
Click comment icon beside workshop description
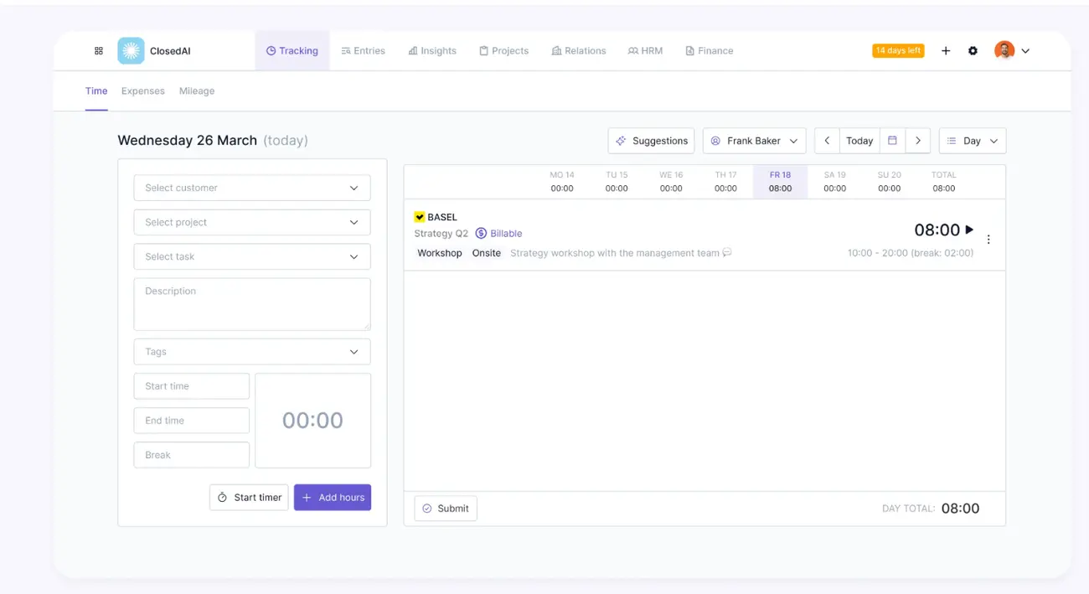click(x=727, y=253)
